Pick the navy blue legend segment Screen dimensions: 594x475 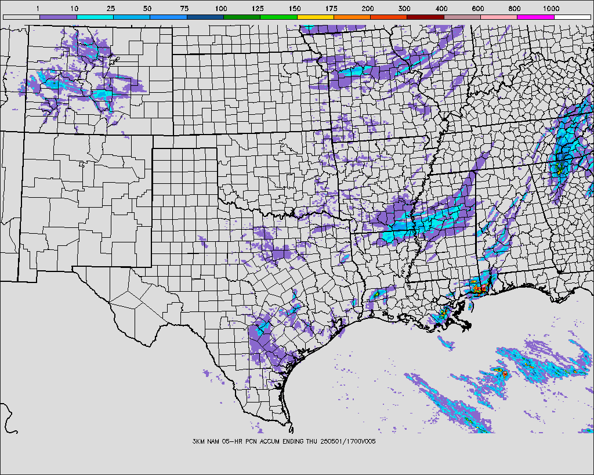205,17
